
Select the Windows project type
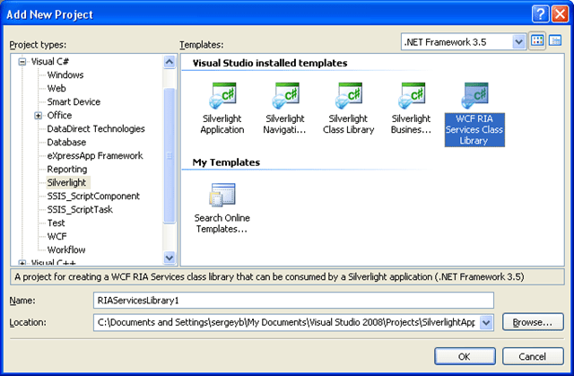click(x=65, y=75)
